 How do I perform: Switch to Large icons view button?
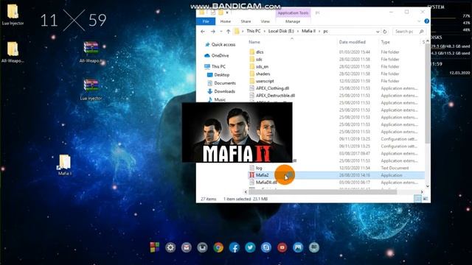426,199
